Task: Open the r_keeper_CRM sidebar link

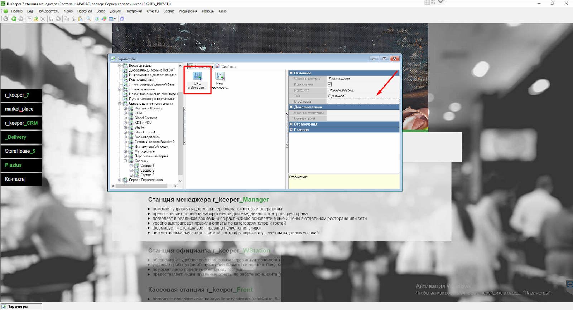Action: click(x=21, y=123)
